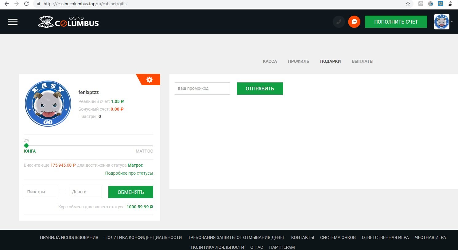458x250 pixels.
Task: Open the hamburger navigation menu
Action: [13, 22]
